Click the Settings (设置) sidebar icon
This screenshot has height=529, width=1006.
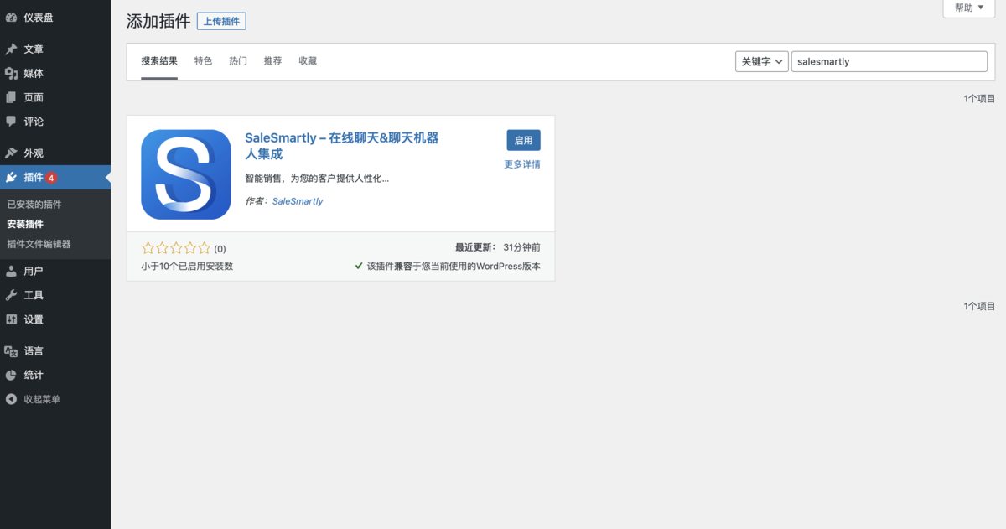[x=11, y=319]
